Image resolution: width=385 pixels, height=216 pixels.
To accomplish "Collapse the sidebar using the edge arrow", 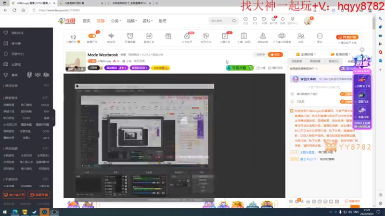I will [53, 118].
